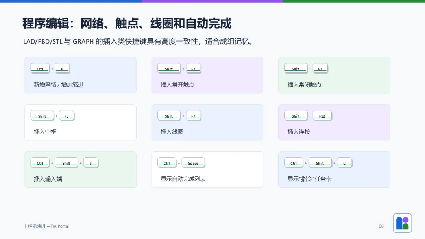The width and height of the screenshot is (425, 239).
Task: Click 'Shift' key in the 插入输入端 card
Action: (67, 163)
